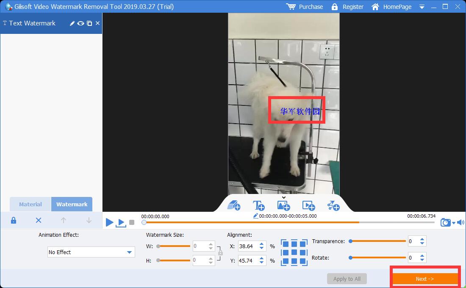Open the Animation Effect dropdown
466x288 pixels.
point(91,252)
